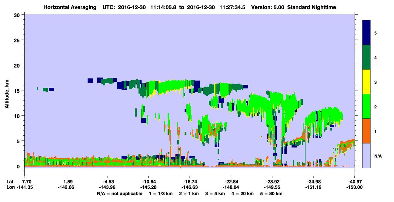Image resolution: width=394 pixels, height=202 pixels.
Task: Click the start time '11:14:05.8'
Action: pyautogui.click(x=163, y=7)
